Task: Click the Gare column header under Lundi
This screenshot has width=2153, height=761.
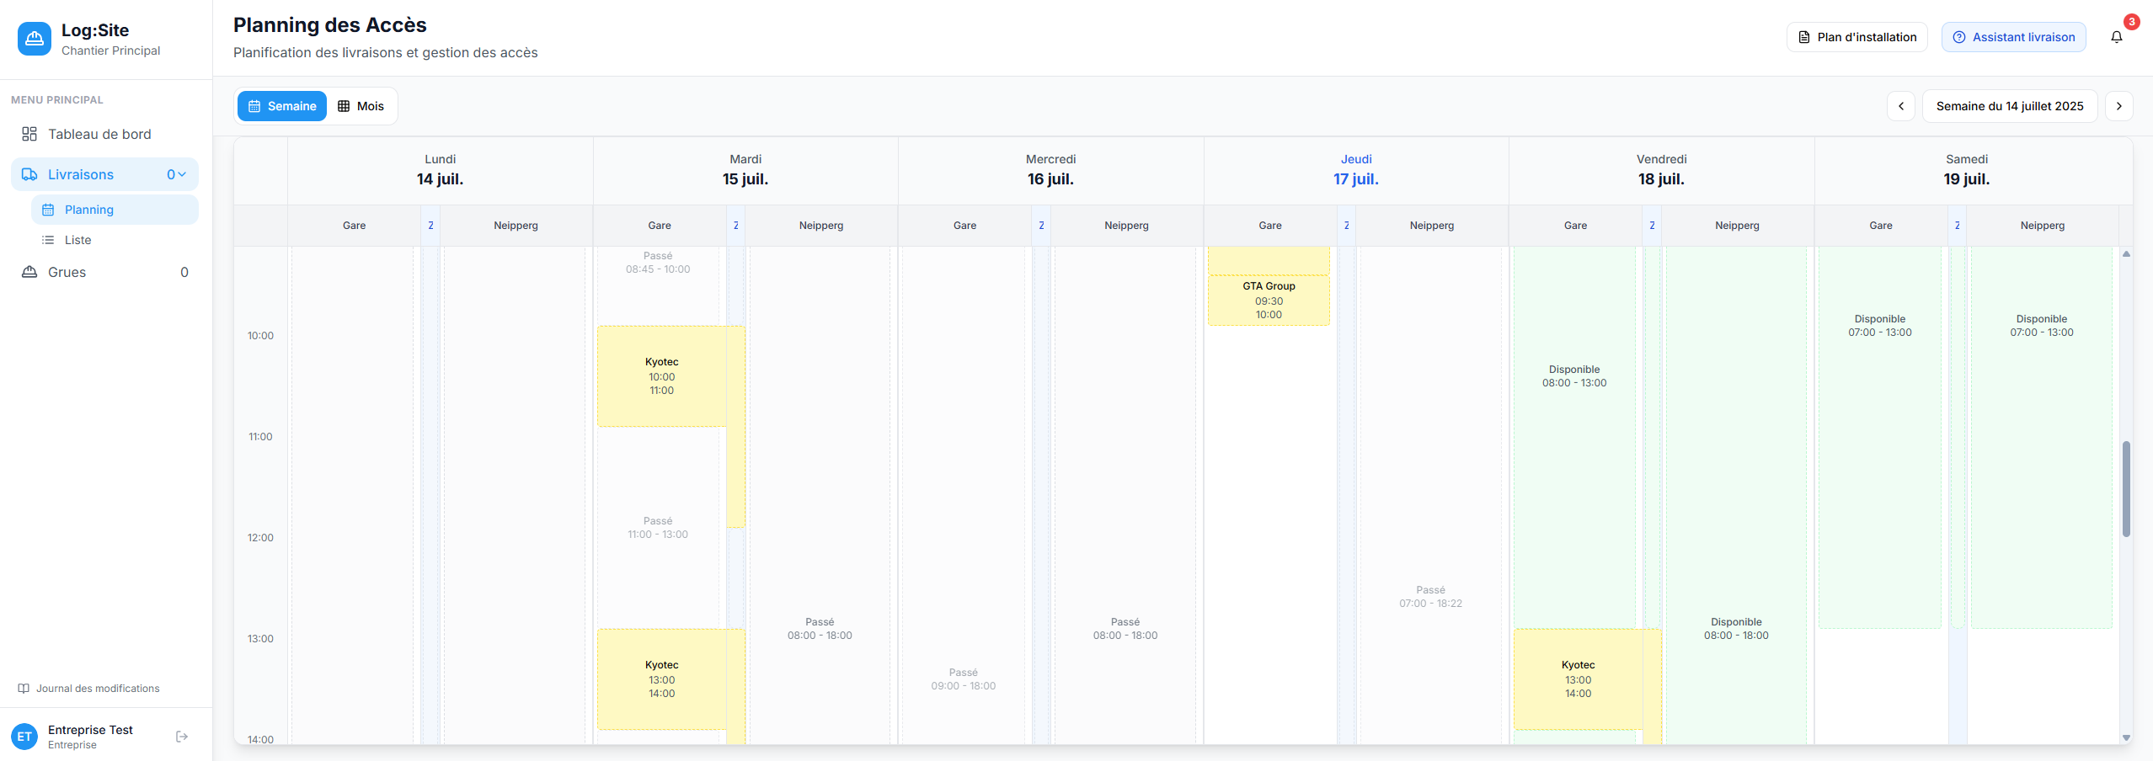Action: 355,226
